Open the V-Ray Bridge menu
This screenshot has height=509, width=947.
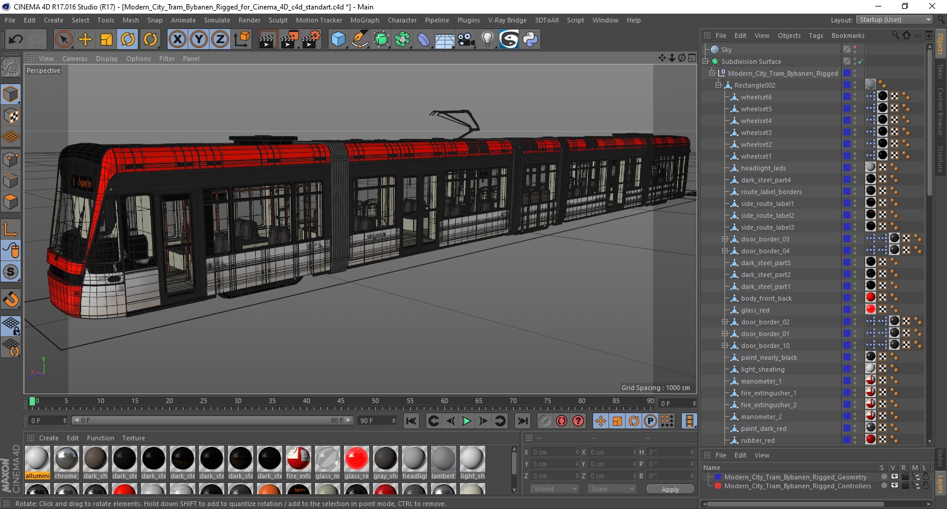click(x=507, y=20)
